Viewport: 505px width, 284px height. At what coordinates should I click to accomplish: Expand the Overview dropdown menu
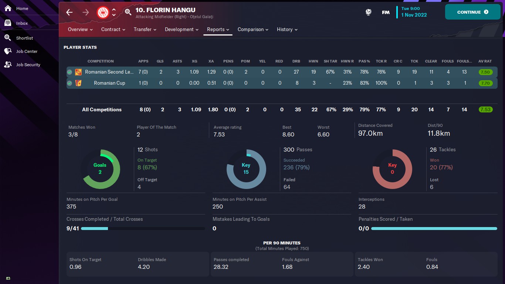(x=80, y=30)
